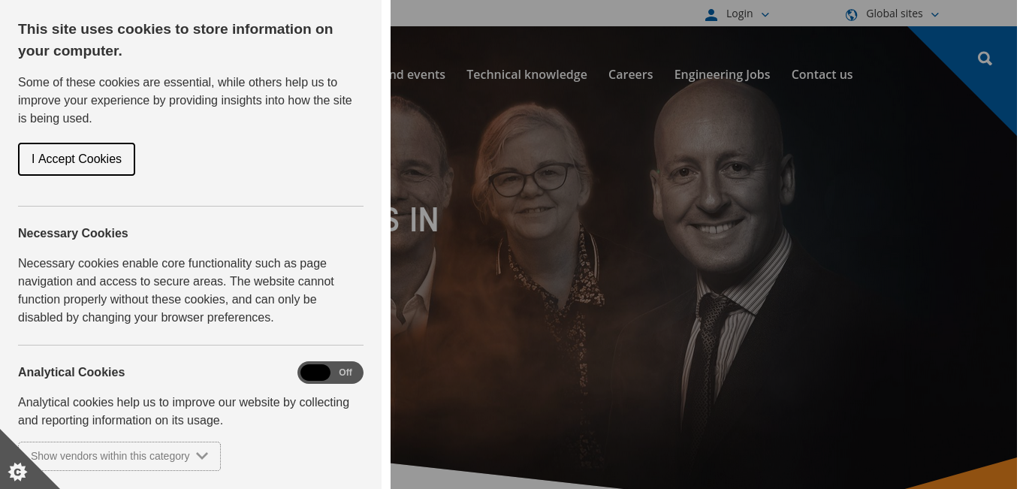Viewport: 1026px width, 489px height.
Task: Open the Engineering Jobs menu item
Action: [722, 74]
